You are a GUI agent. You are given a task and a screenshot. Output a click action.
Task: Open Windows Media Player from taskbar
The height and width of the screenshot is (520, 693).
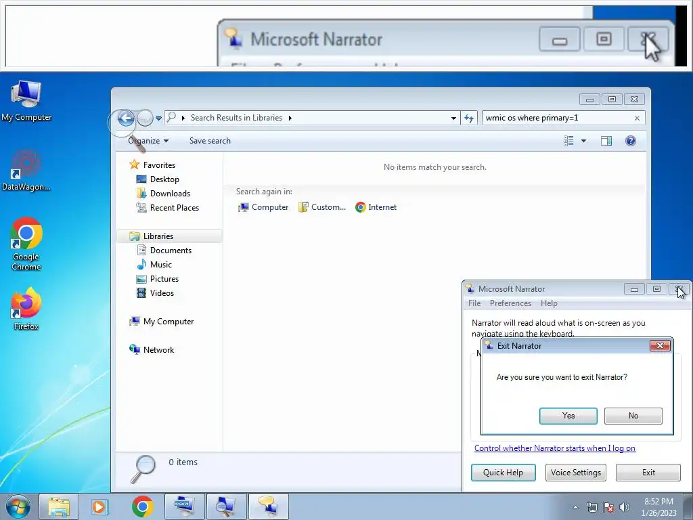tap(100, 506)
